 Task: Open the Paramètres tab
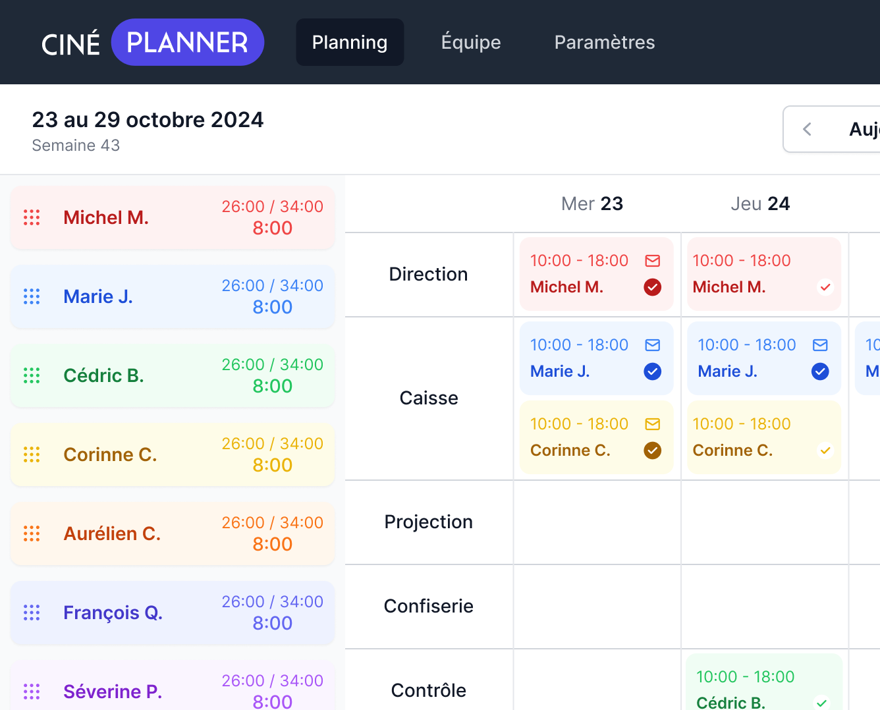pos(605,42)
